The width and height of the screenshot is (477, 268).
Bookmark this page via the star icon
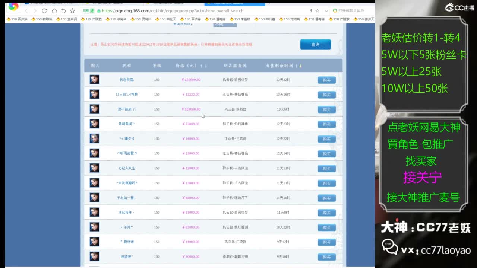coord(318,11)
